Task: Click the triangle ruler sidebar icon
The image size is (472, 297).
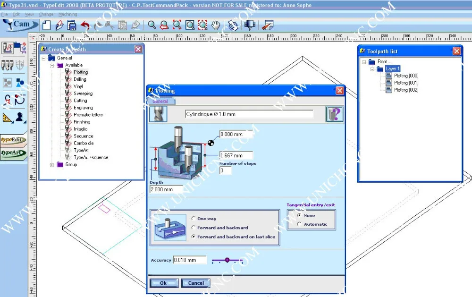Action: (7, 118)
